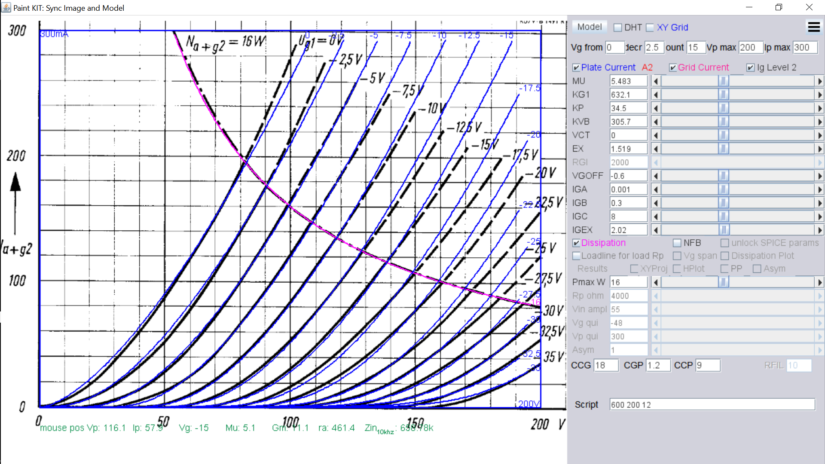This screenshot has width=825, height=464.
Task: Increase VGOFF with right arrow
Action: [819, 176]
